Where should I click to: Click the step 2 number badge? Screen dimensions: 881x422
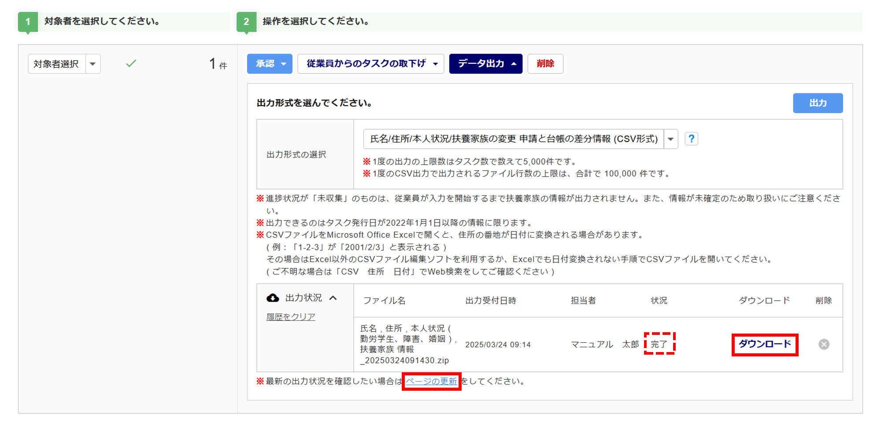click(x=246, y=22)
